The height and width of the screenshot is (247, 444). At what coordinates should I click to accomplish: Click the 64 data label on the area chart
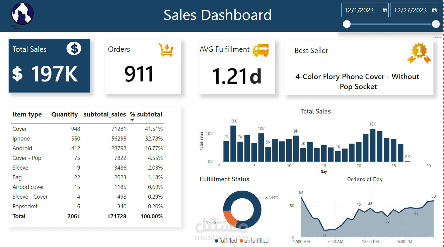click(x=301, y=193)
